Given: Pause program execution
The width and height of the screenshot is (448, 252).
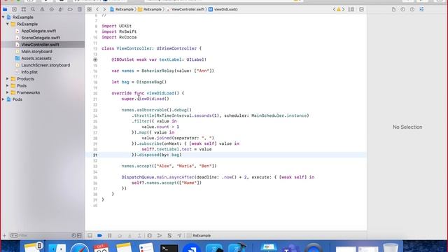Looking at the screenshot, I should tap(110, 235).
